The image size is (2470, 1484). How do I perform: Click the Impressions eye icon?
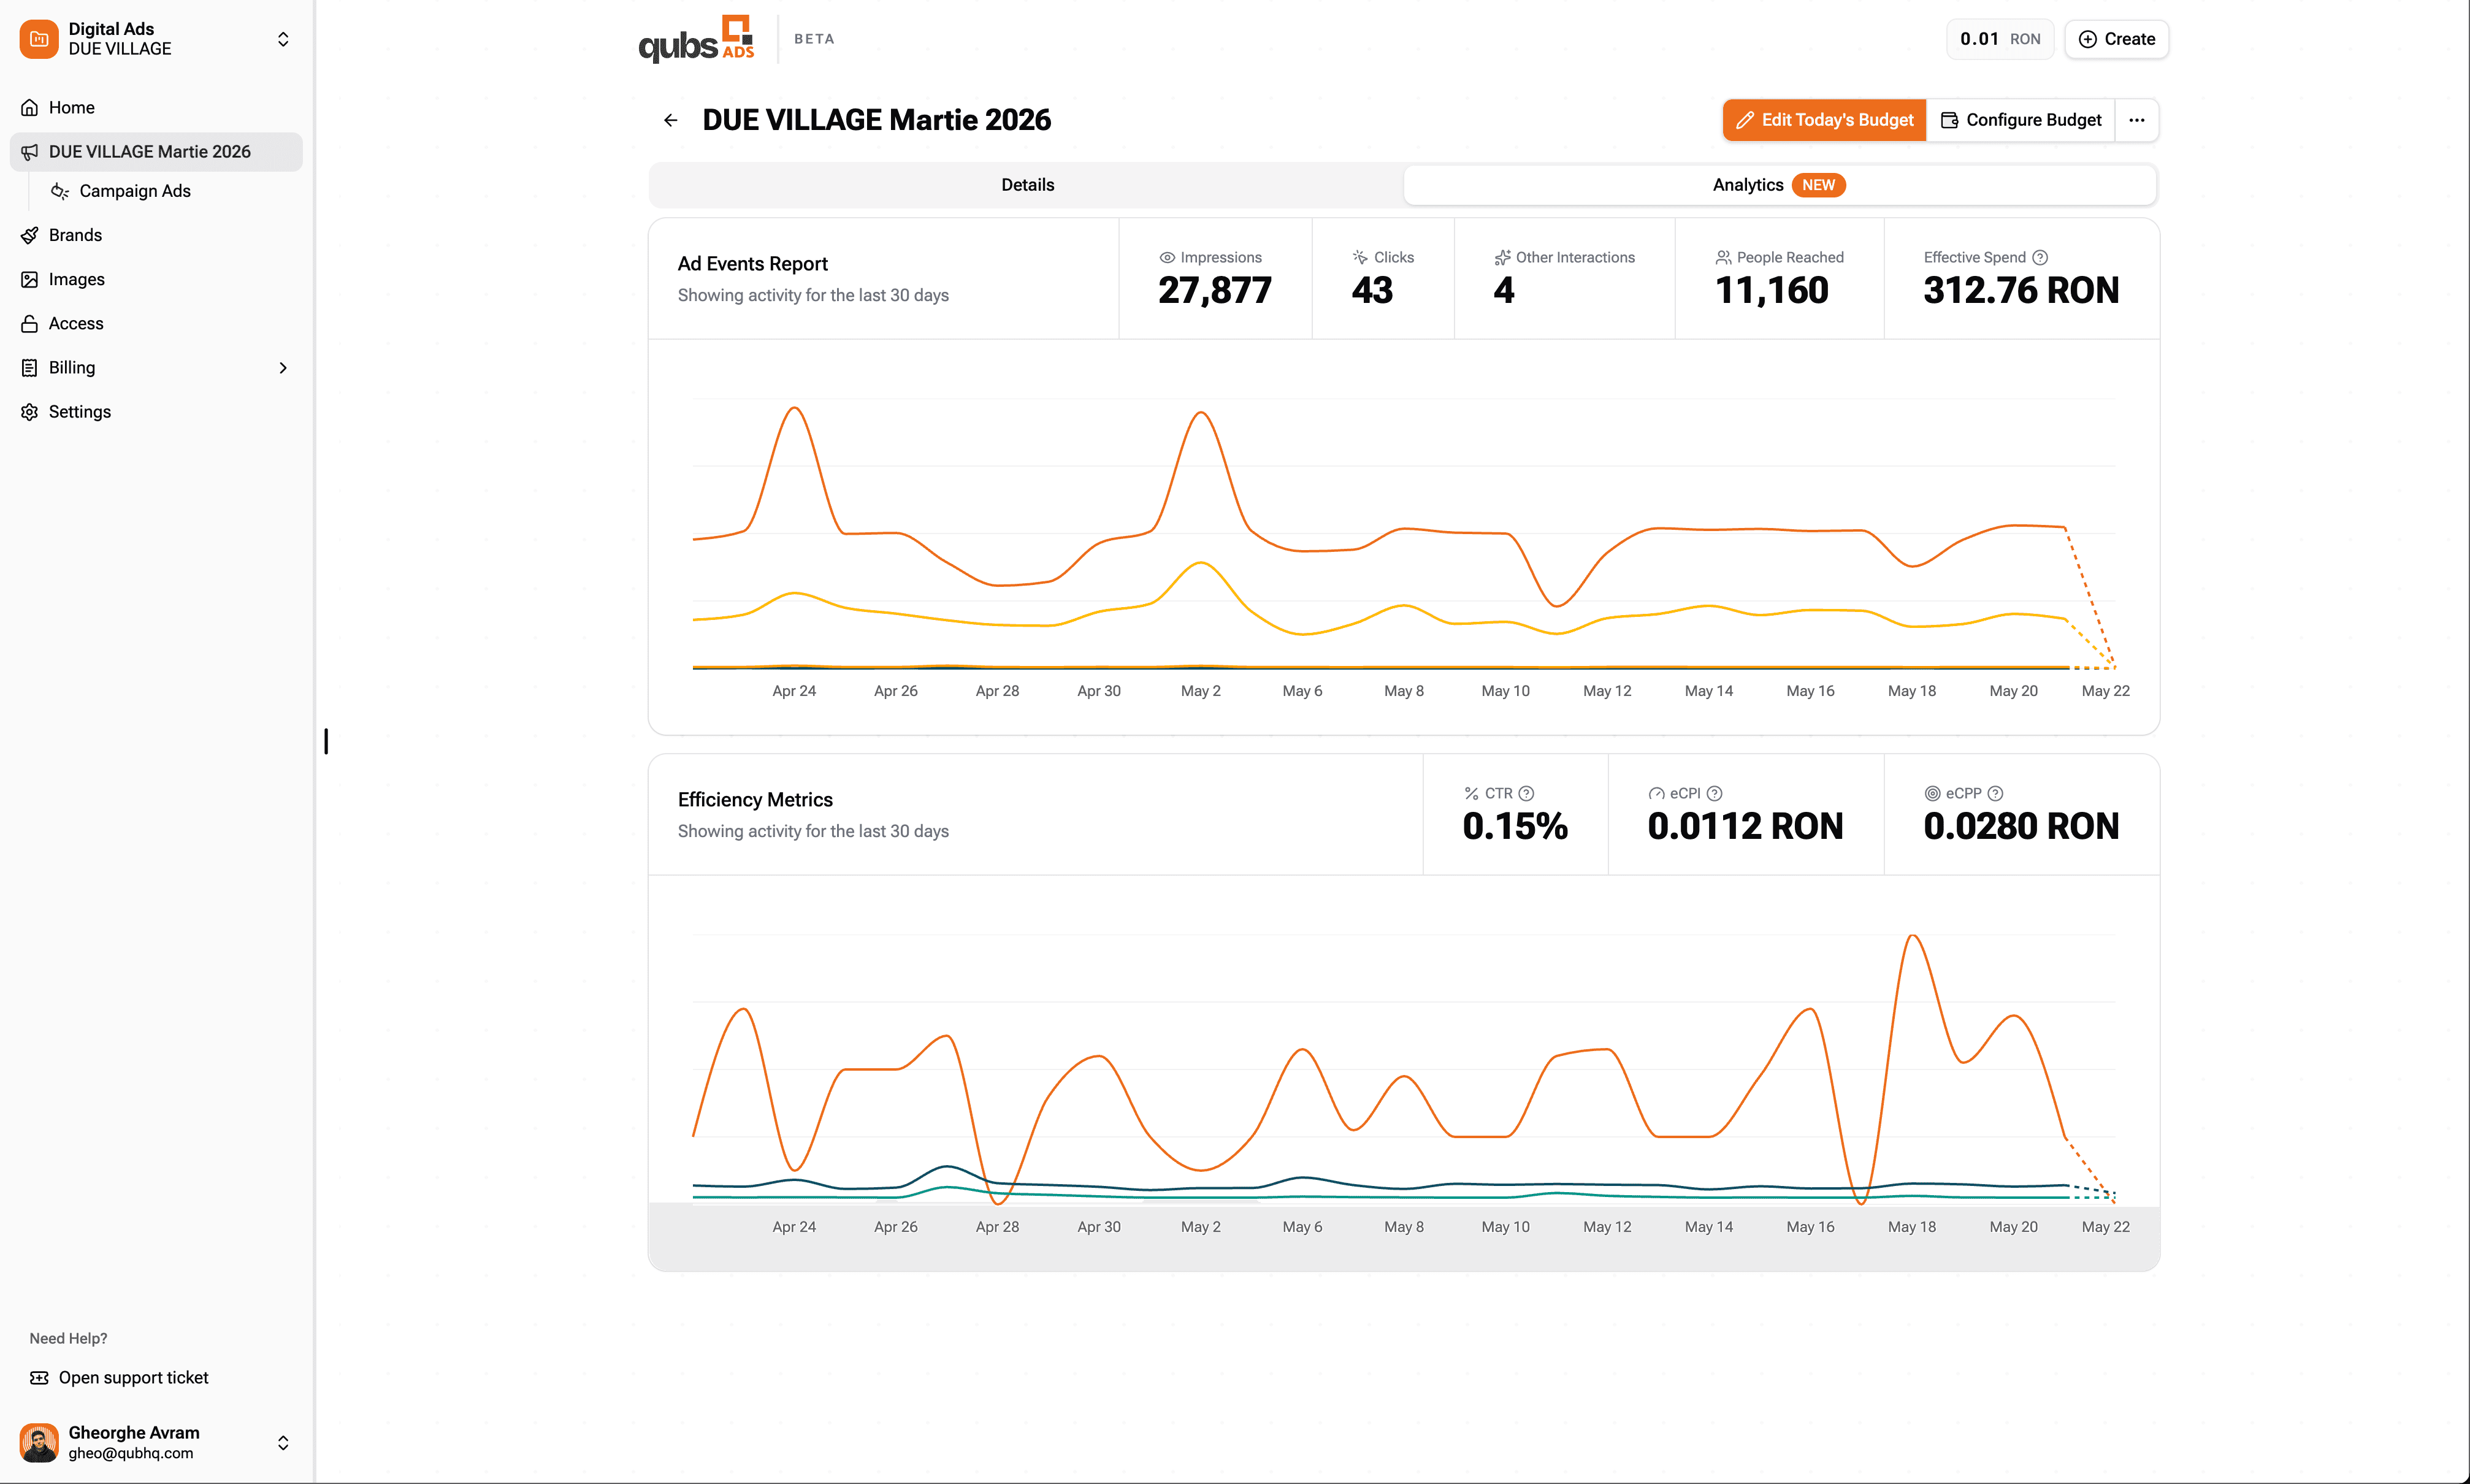tap(1167, 257)
